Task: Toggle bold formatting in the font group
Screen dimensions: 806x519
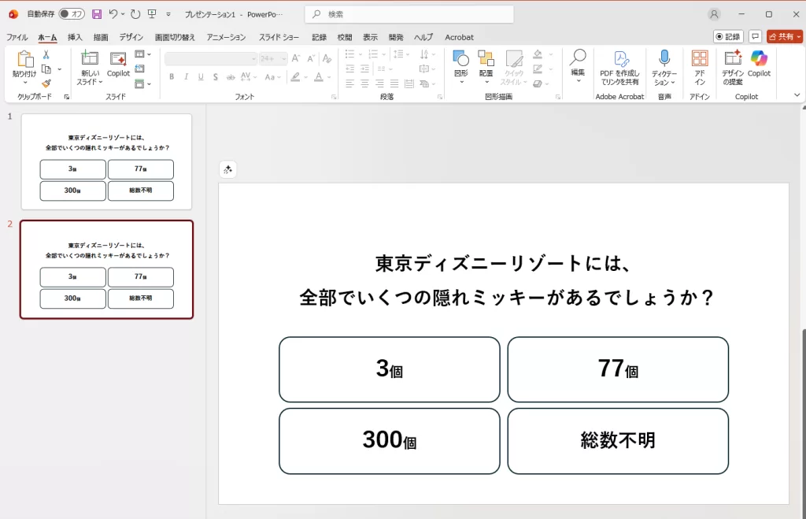Action: pos(172,76)
